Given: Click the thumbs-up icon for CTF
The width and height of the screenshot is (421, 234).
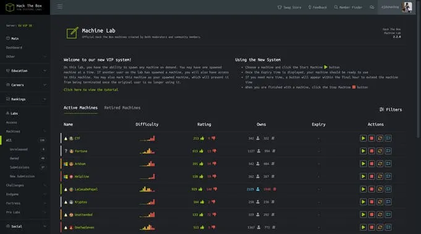Looking at the screenshot, I should [202, 139].
